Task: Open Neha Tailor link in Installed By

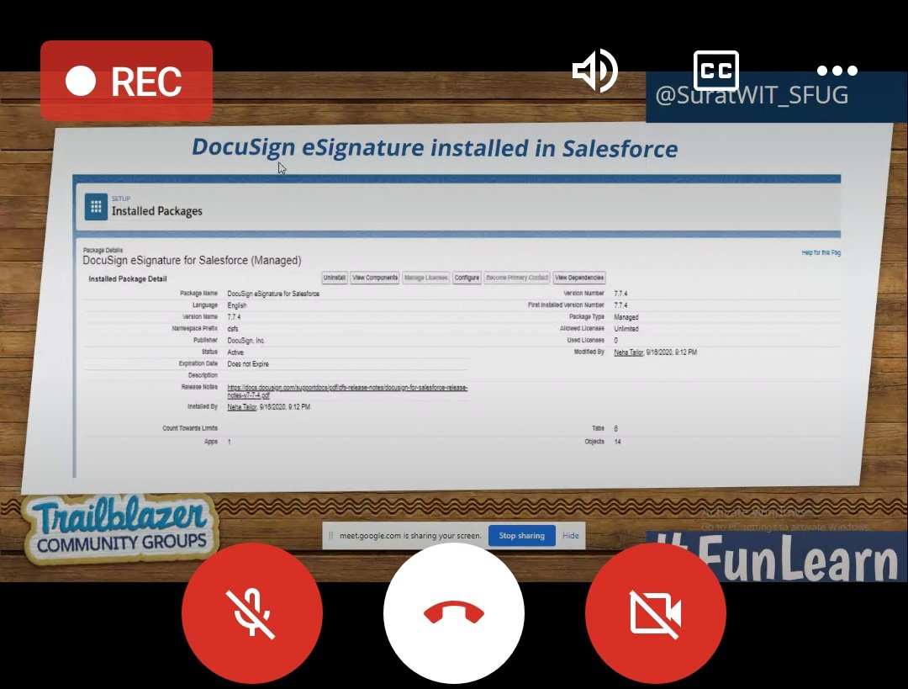Action: (x=242, y=407)
